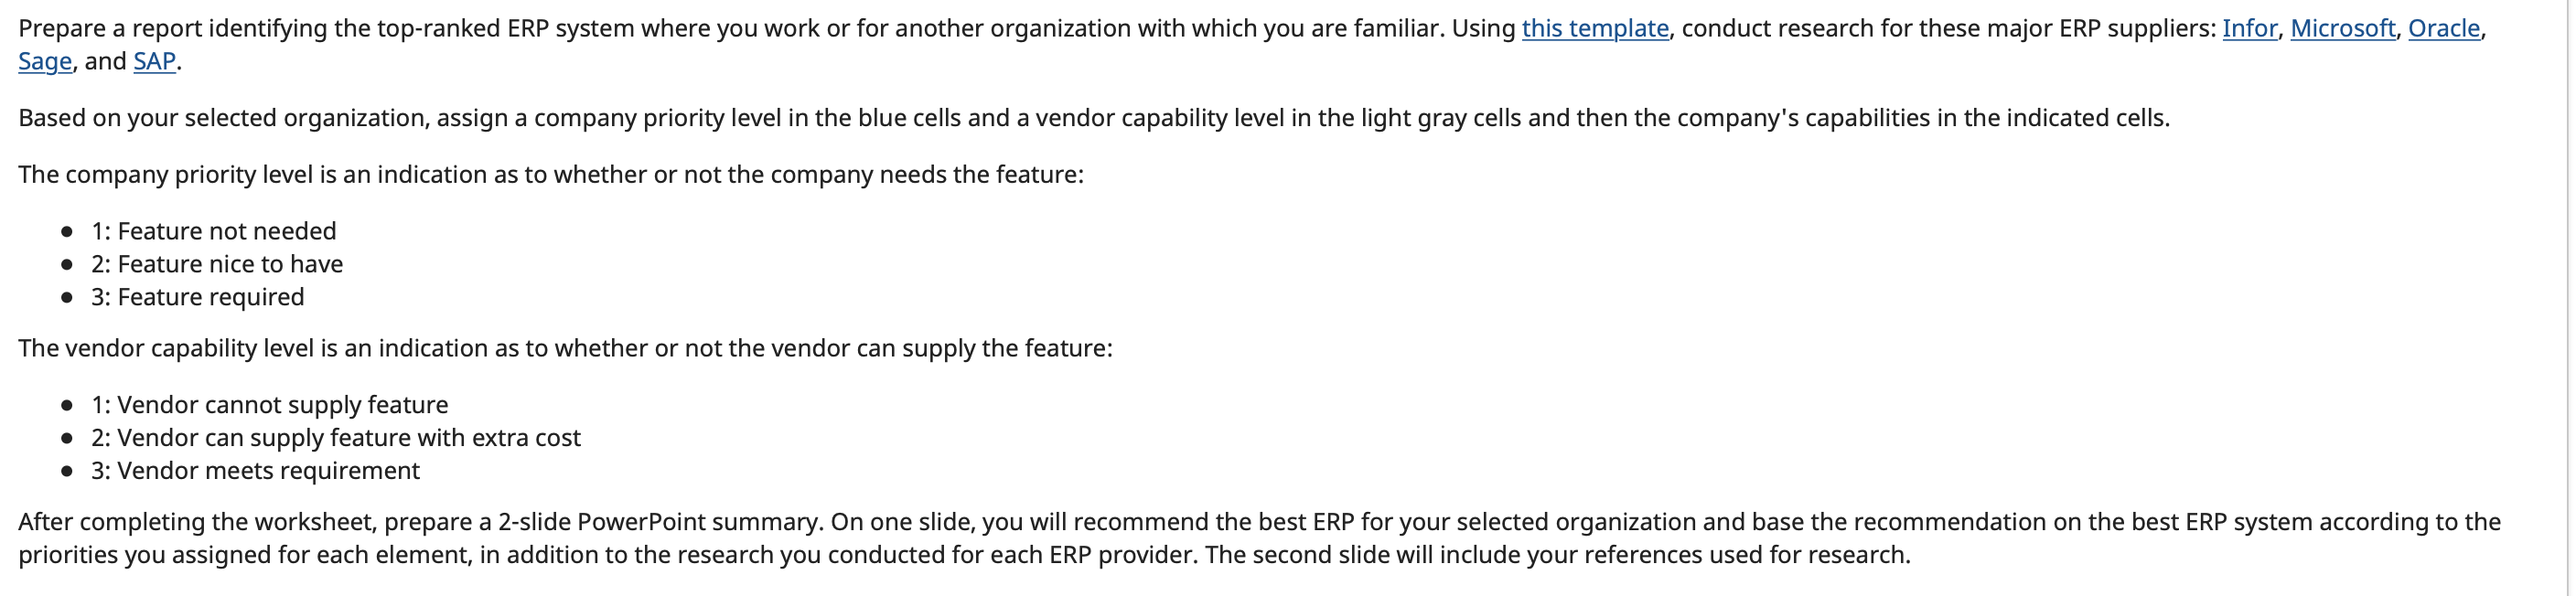Click the 'Based on your selected organization' paragraph
Screen dimensions: 2576x596
click(x=1093, y=118)
